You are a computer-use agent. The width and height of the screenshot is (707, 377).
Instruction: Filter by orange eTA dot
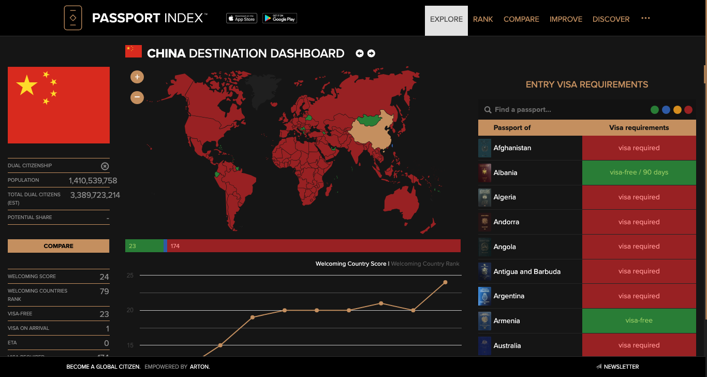(x=677, y=110)
